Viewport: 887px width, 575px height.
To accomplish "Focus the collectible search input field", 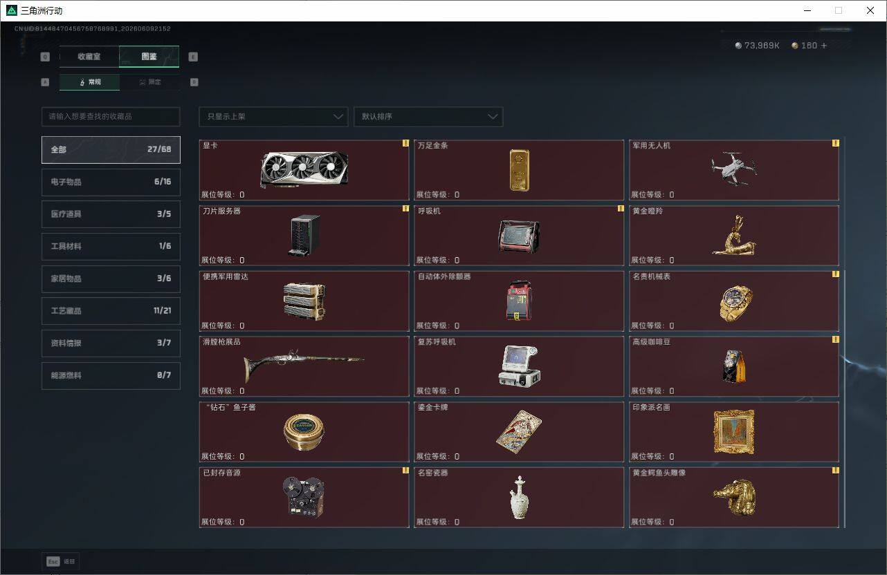I will tap(111, 116).
